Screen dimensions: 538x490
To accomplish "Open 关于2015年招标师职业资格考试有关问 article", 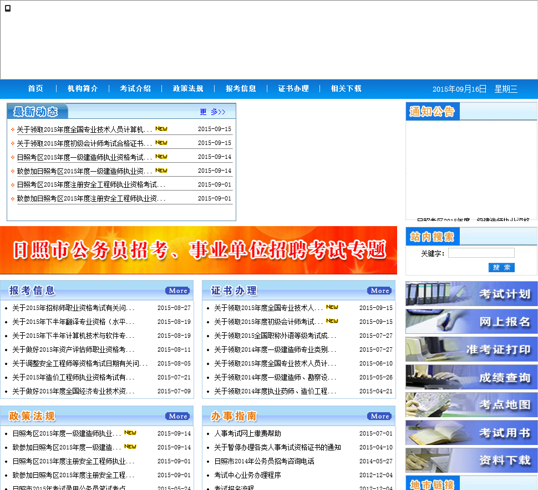I will 73,308.
